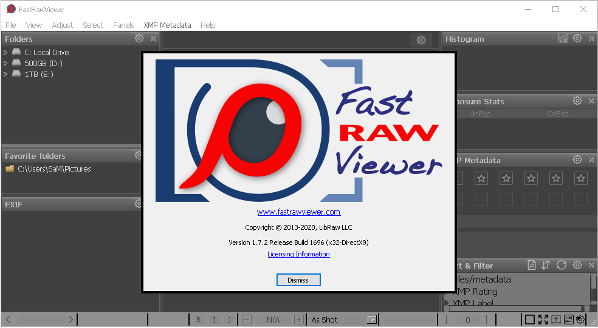The width and height of the screenshot is (598, 328).
Task: Toggle the J display mode button
Action: pos(229,320)
